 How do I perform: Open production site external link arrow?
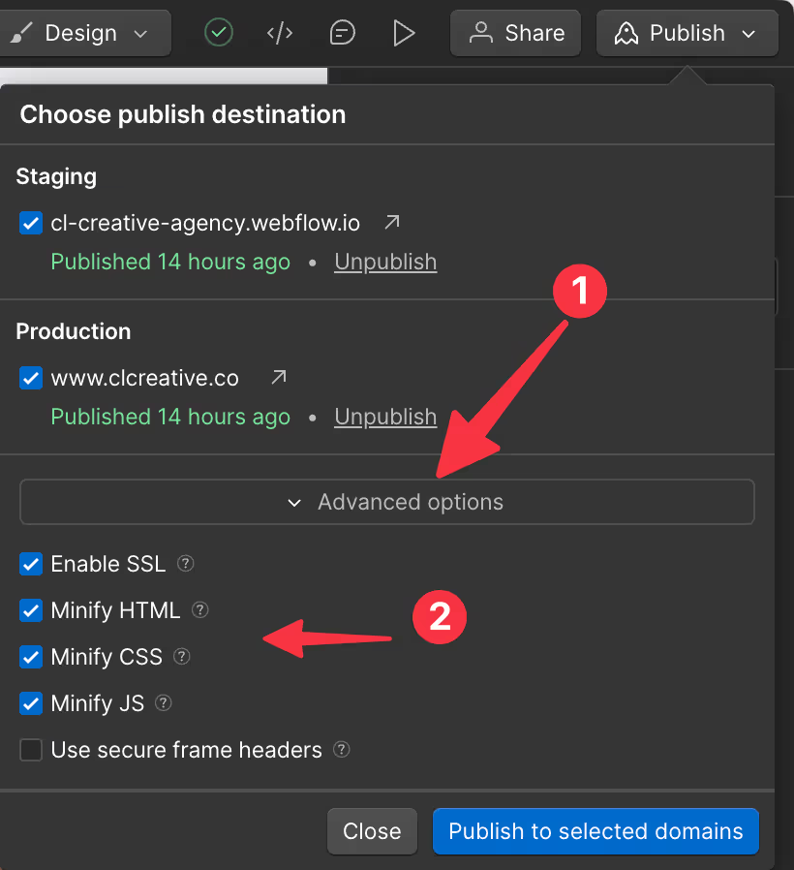click(278, 377)
